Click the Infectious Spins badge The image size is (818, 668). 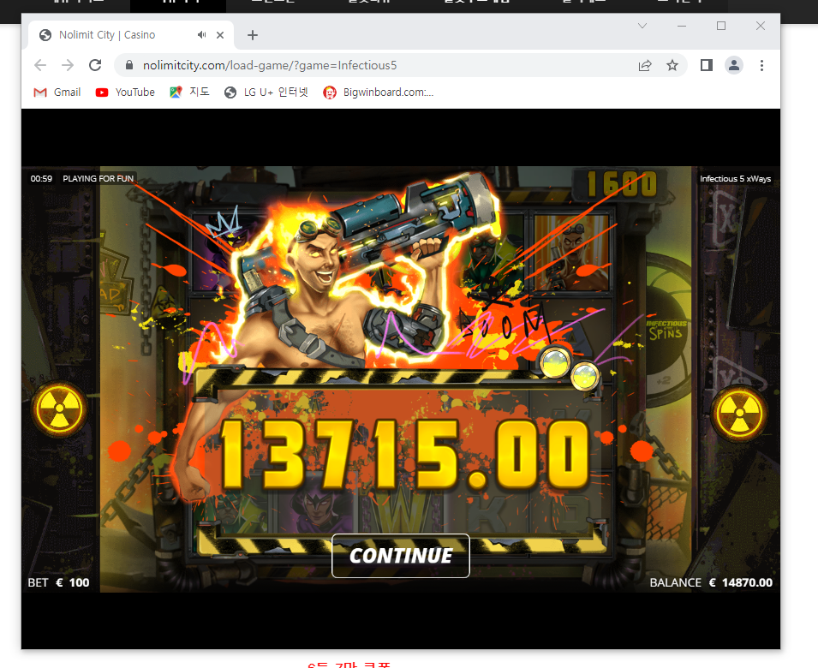pos(666,330)
